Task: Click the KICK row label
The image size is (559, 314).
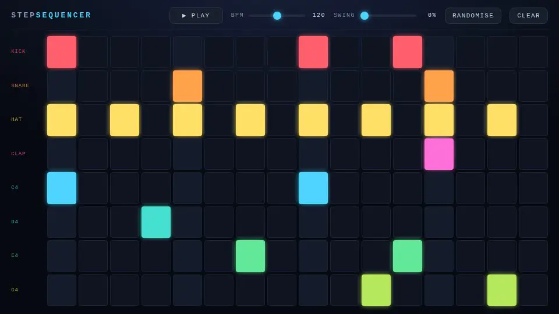Action: click(x=18, y=51)
